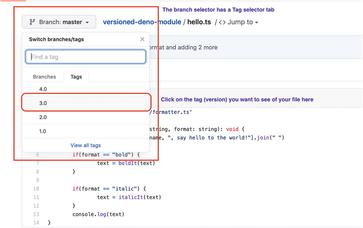Select version tag 3.0
Viewport: 363px width, 228px height.
(x=43, y=103)
